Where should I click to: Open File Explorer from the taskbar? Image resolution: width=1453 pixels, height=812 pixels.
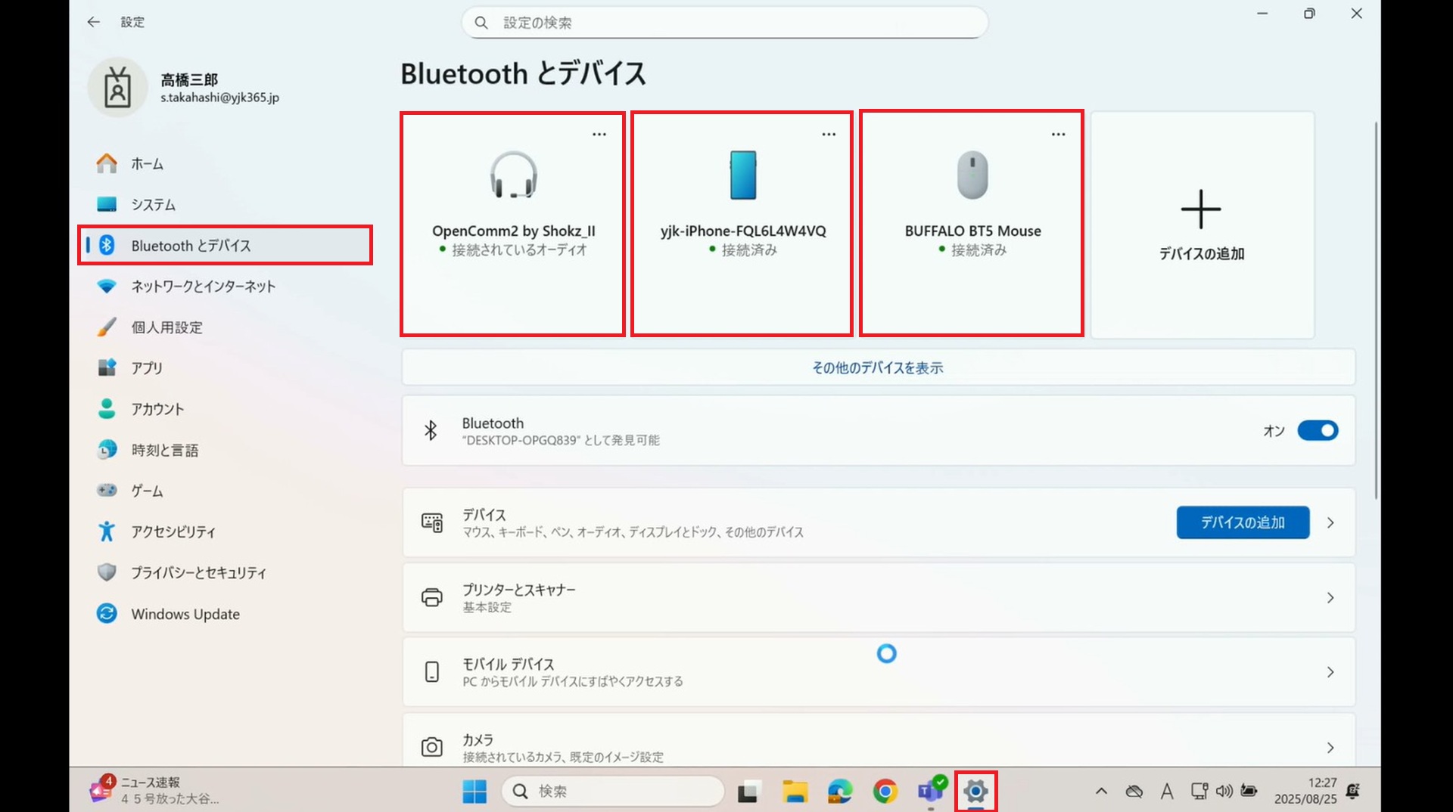[x=795, y=791]
